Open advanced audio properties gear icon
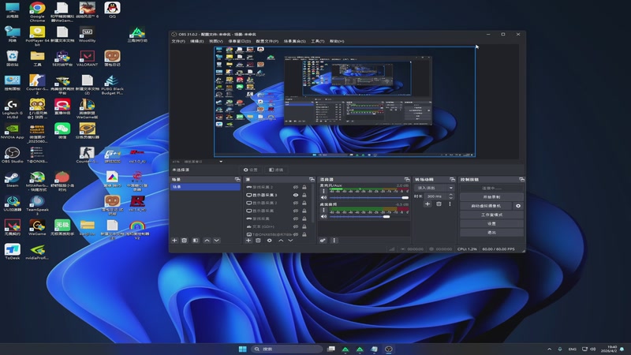The width and height of the screenshot is (631, 355). 323,240
